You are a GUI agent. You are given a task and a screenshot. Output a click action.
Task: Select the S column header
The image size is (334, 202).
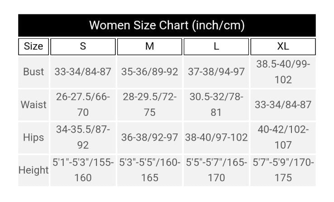pyautogui.click(x=83, y=46)
